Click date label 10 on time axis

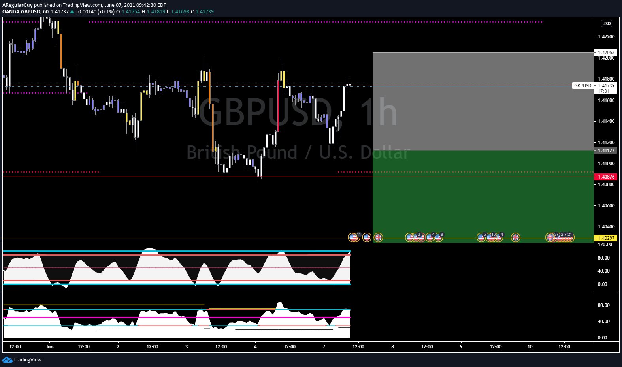[530, 347]
